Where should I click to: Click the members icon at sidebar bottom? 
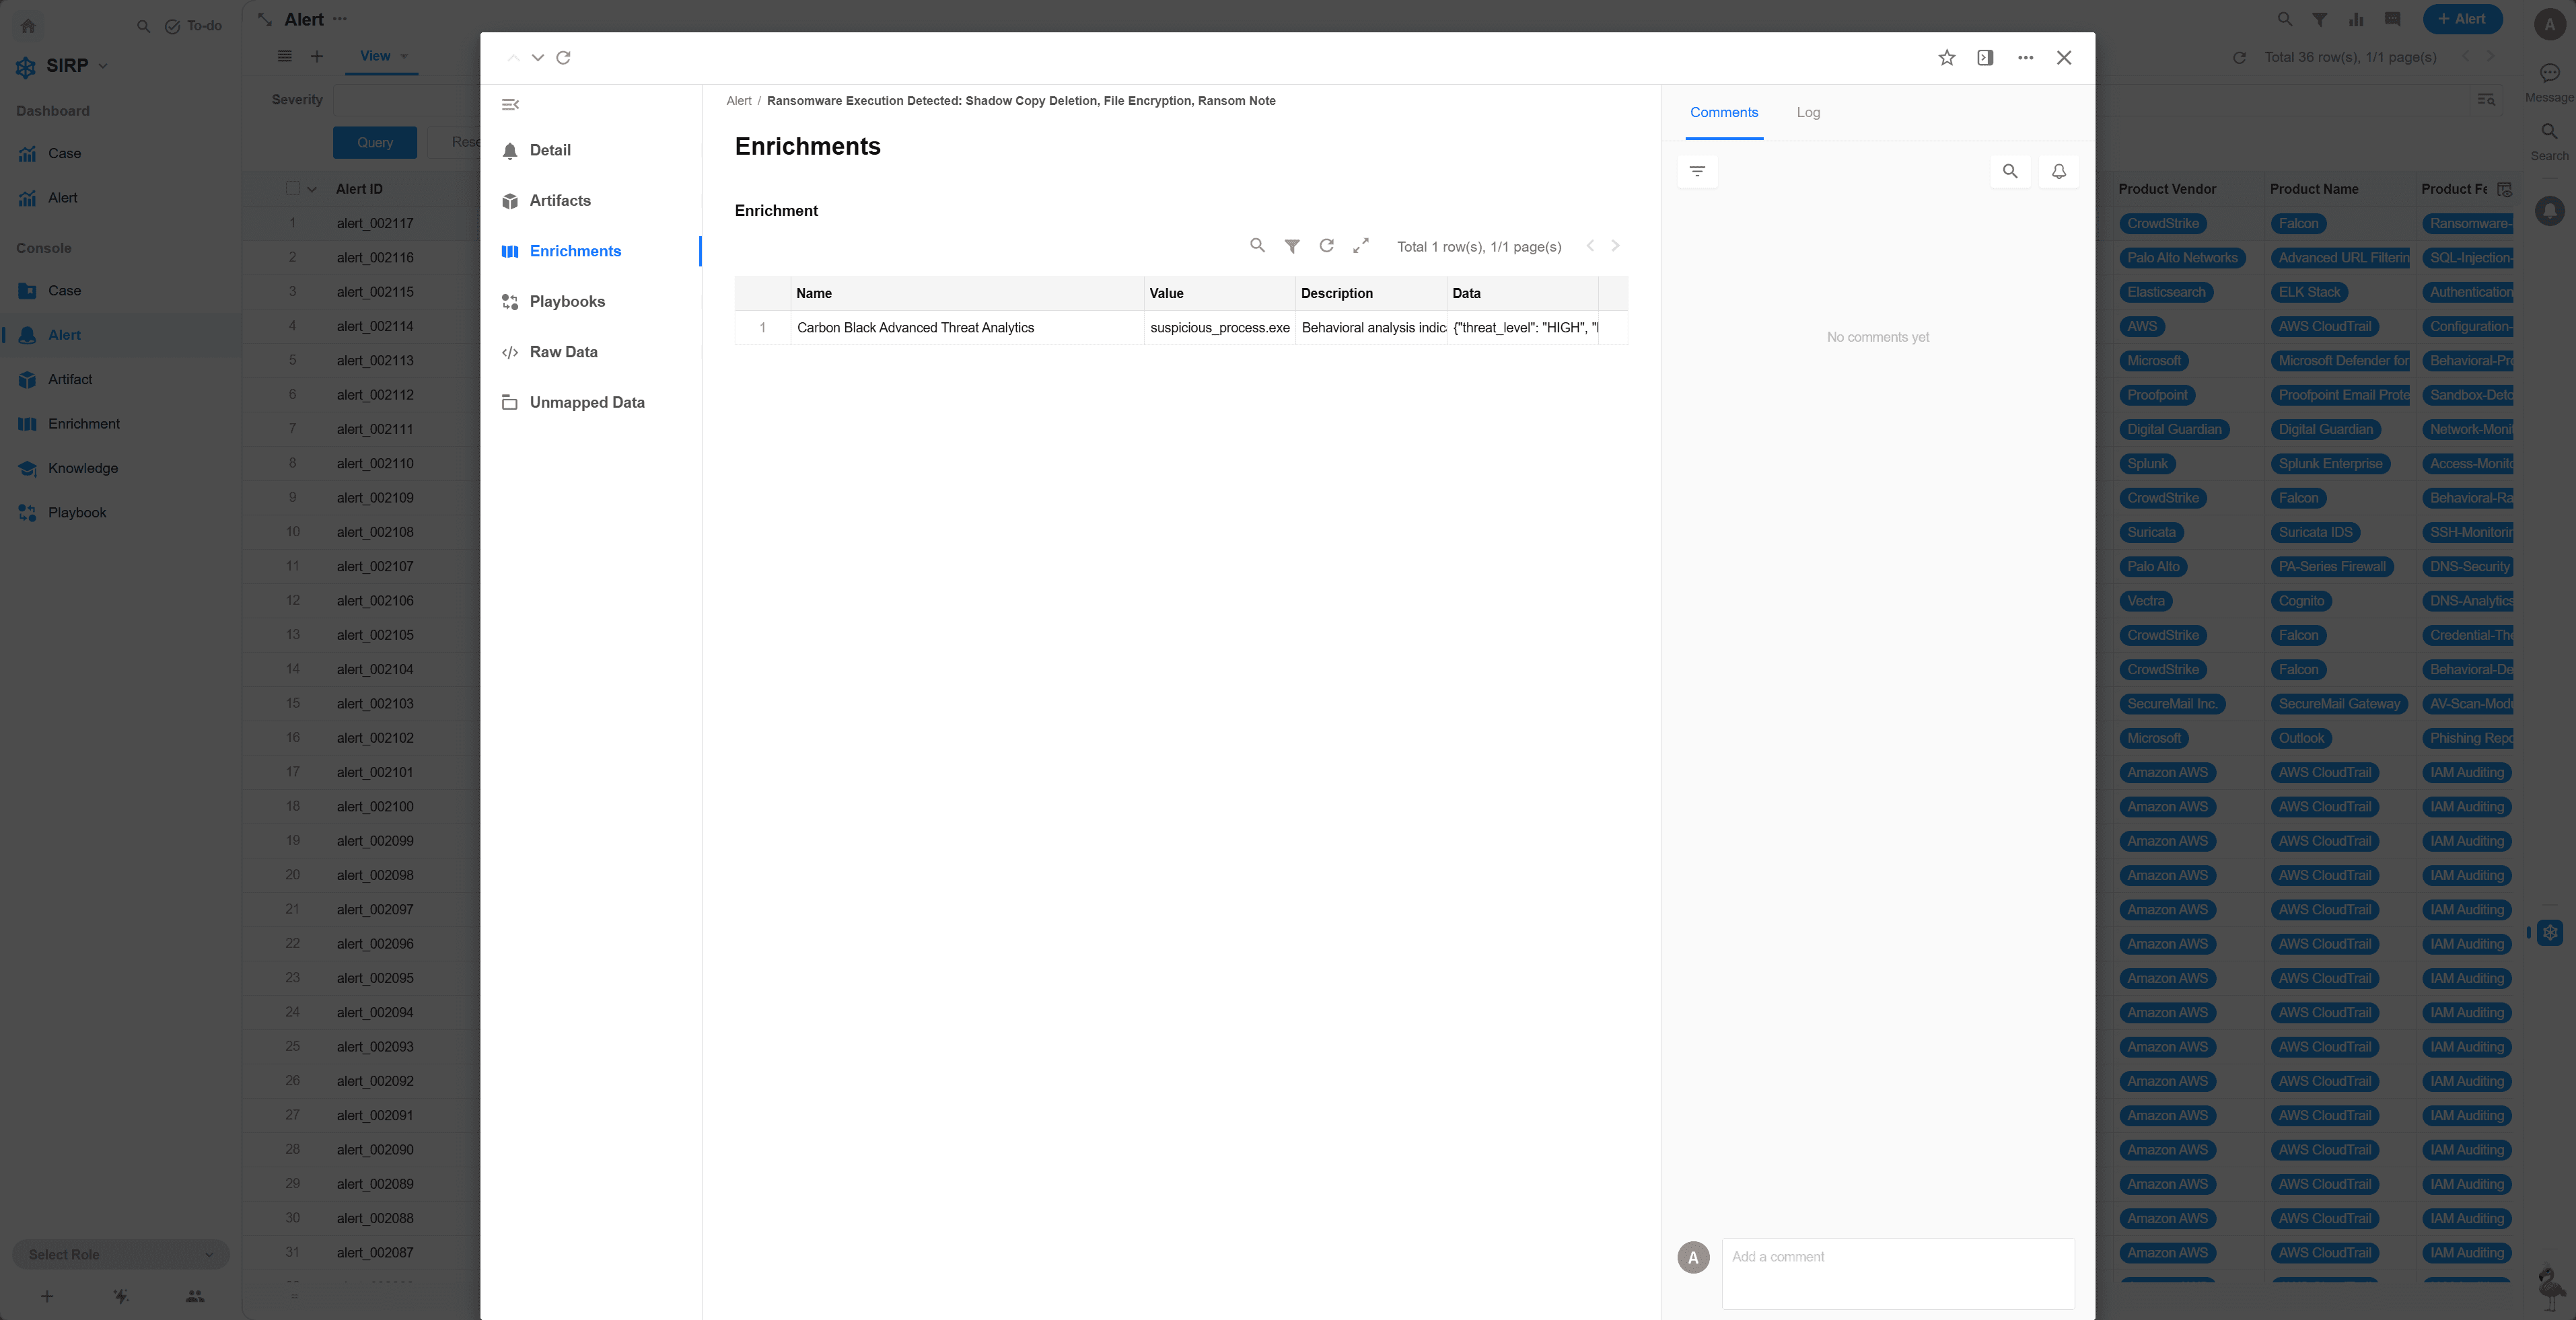point(195,1297)
